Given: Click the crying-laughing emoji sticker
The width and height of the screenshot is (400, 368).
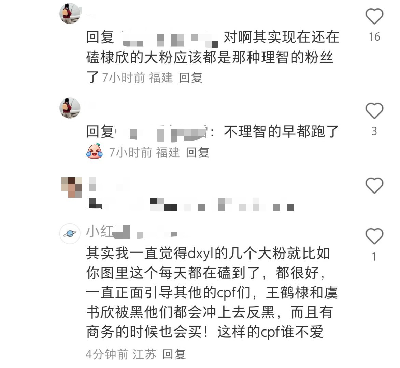Looking at the screenshot, I should [95, 152].
